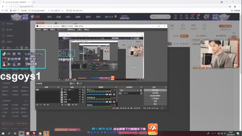Pop out the Audio Mixer dock icon
The image size is (242, 136).
tap(116, 87)
